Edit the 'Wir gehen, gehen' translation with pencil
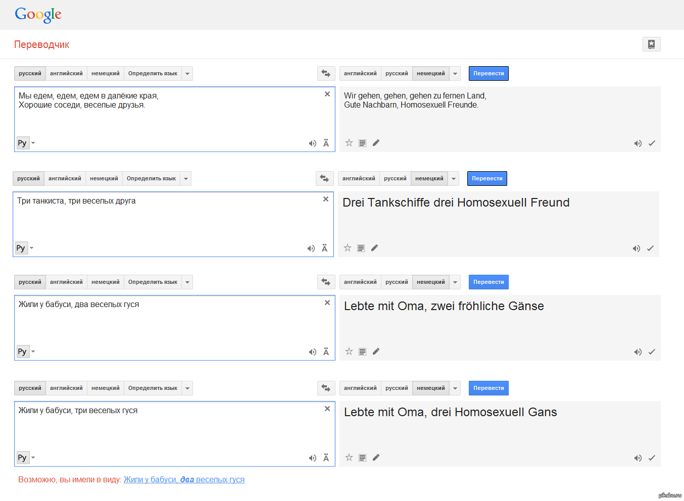 [x=376, y=143]
